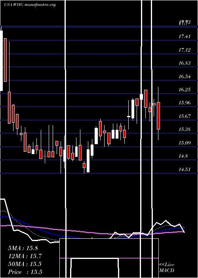
Task: Click the 17.12 price axis label
Action: pos(185,50)
